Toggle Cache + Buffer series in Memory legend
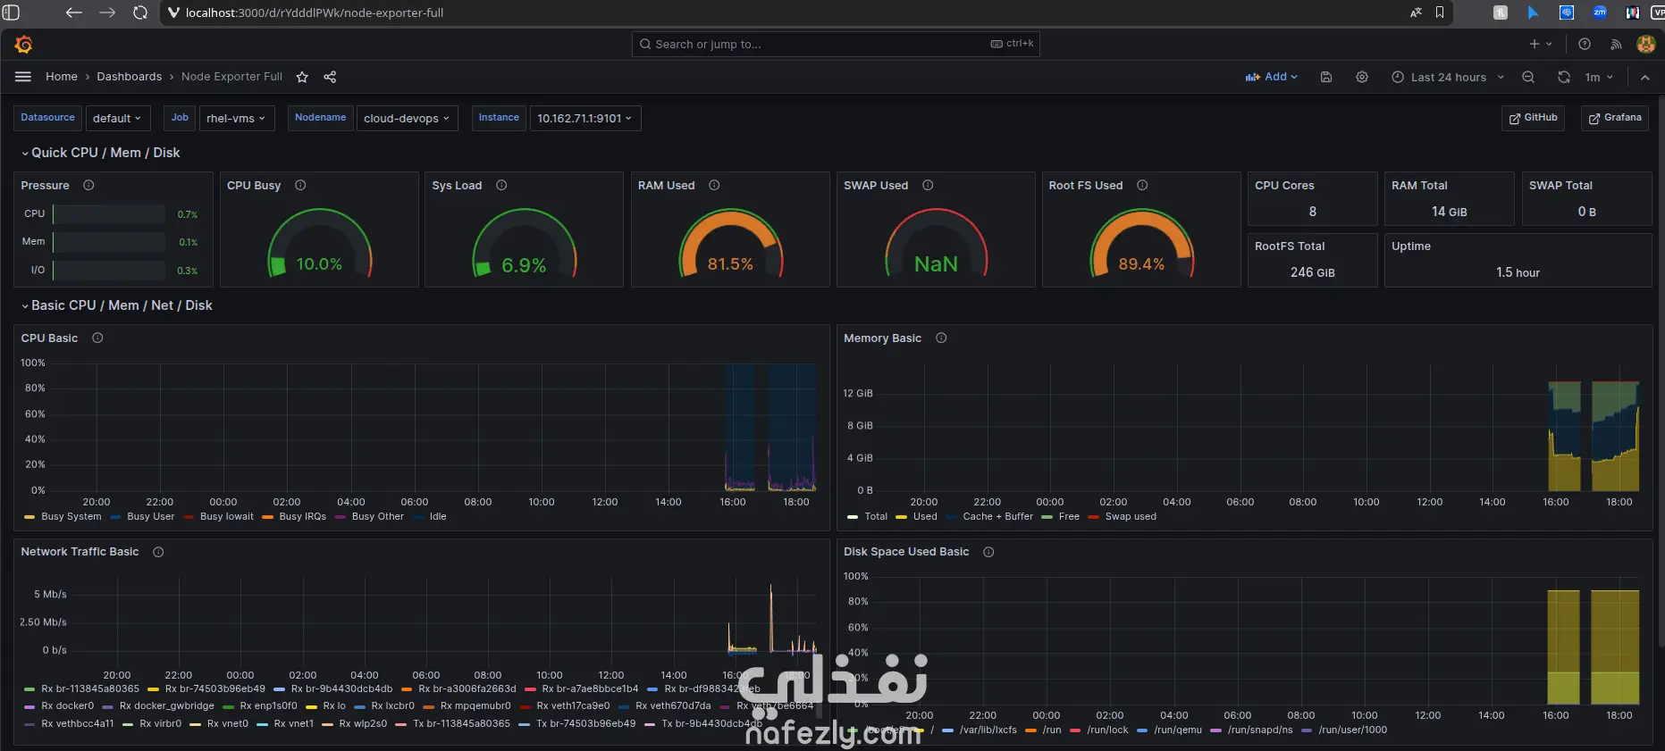 [x=997, y=516]
